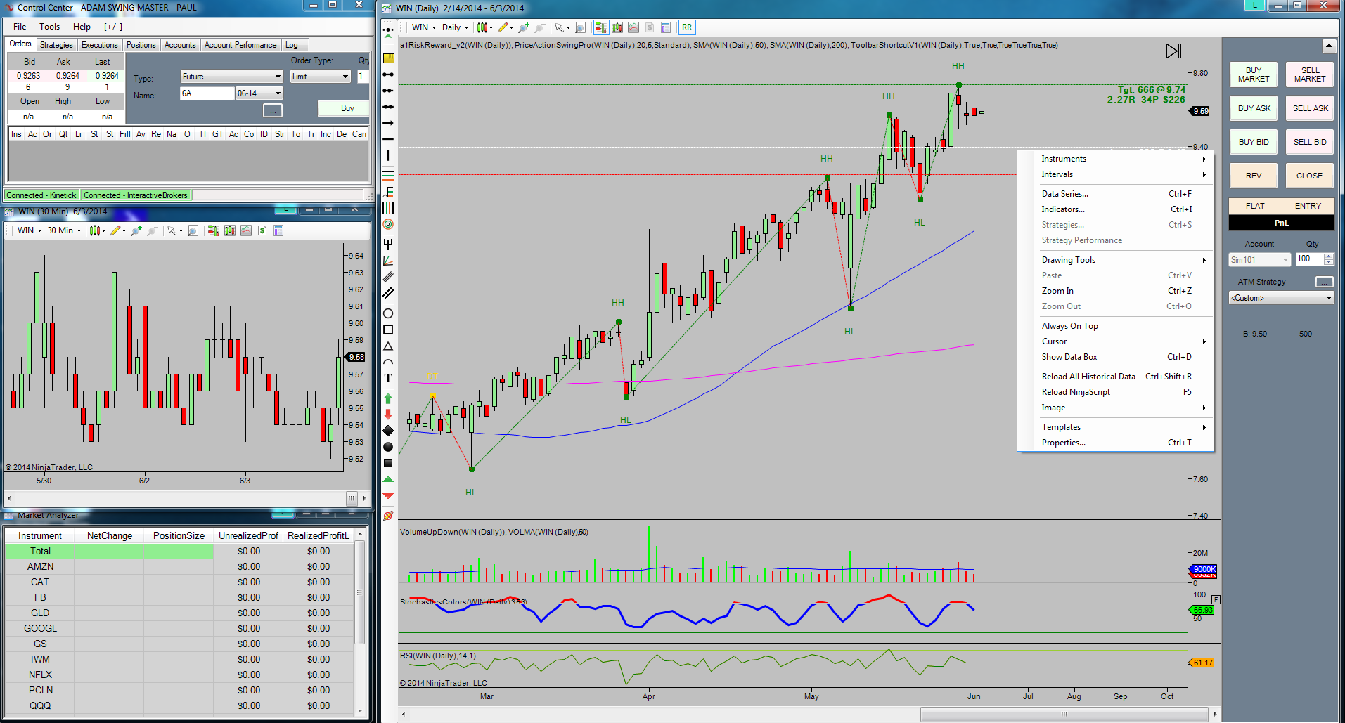Click the BUY MARKET button
Viewport: 1345px width, 723px height.
tap(1254, 74)
